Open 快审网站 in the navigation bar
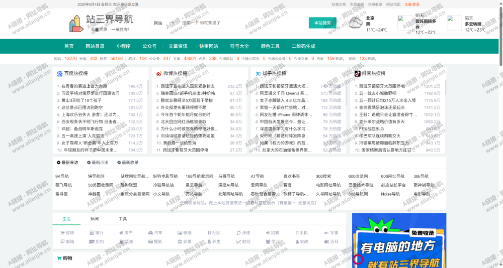 (209, 46)
